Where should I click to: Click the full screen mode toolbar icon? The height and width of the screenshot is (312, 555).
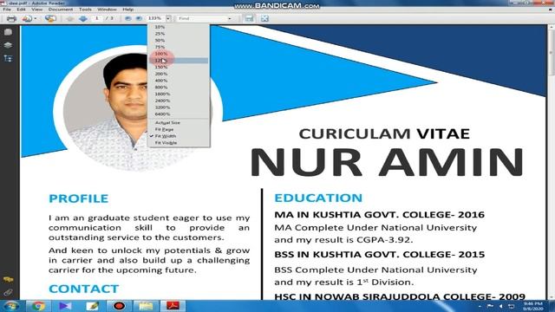264,18
